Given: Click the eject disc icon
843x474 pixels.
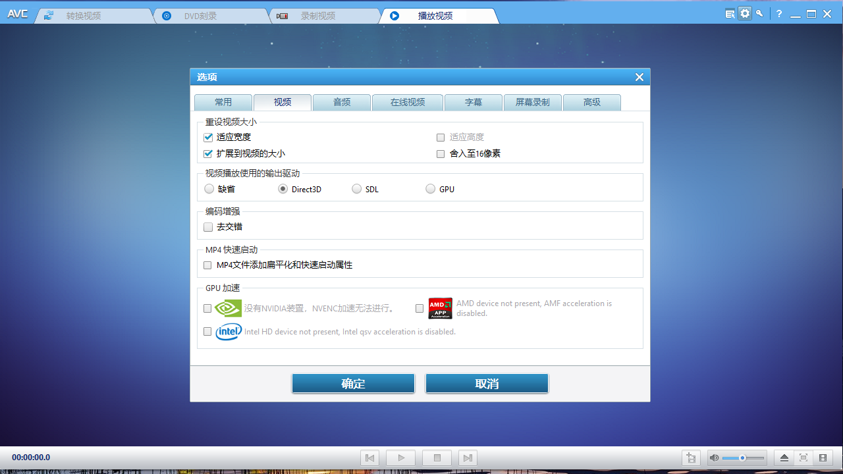Looking at the screenshot, I should pyautogui.click(x=784, y=458).
